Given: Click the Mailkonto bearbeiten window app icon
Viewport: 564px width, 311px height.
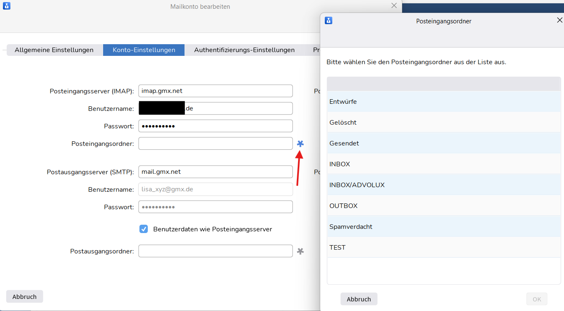Looking at the screenshot, I should 6,6.
